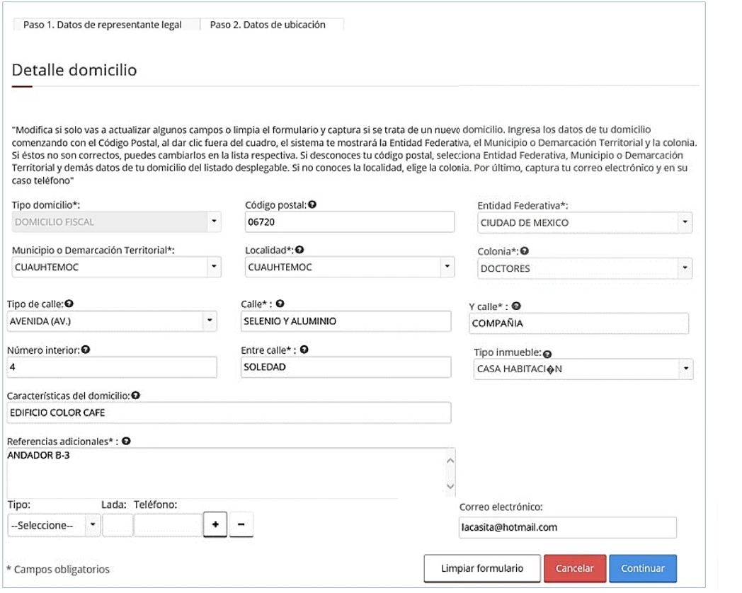Click the help icon beside Código postal

pos(312,205)
